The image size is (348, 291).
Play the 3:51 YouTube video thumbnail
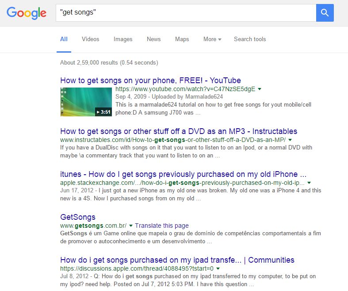point(86,102)
